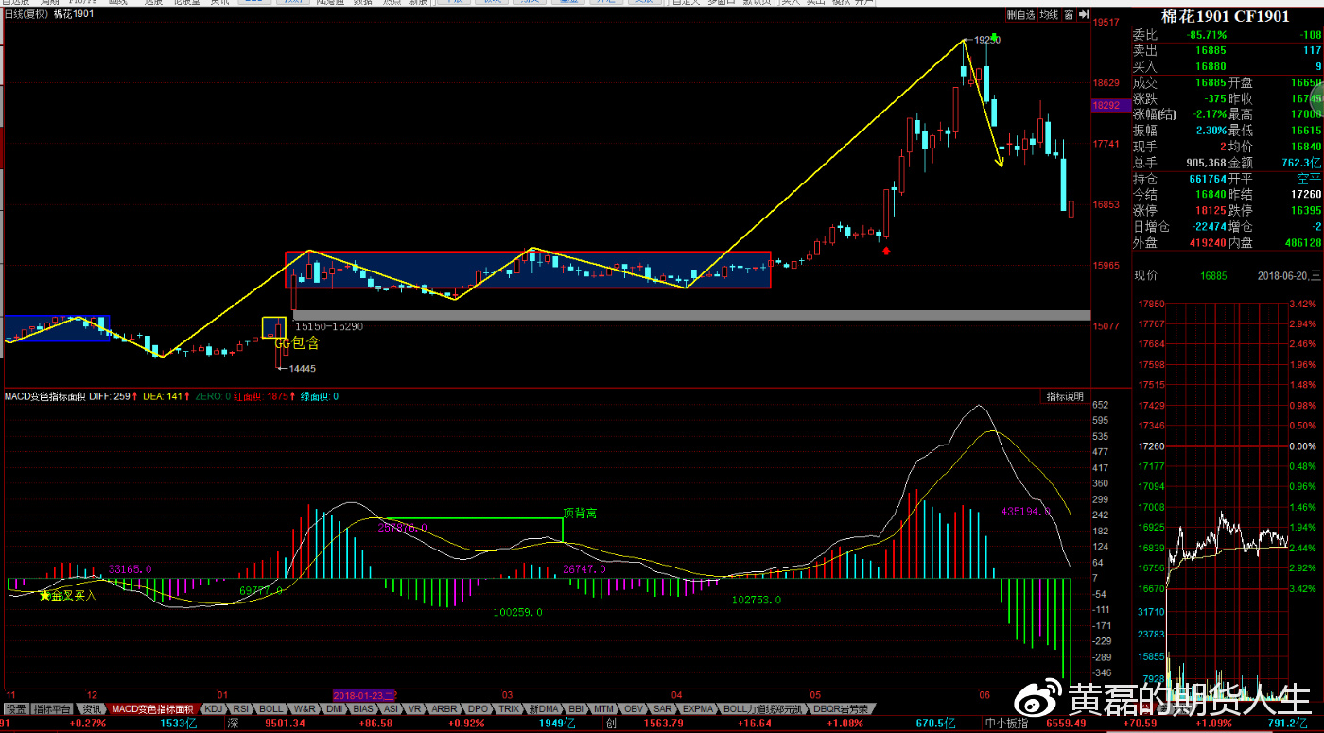Switch indicator to KDJ
The width and height of the screenshot is (1324, 733).
[214, 708]
